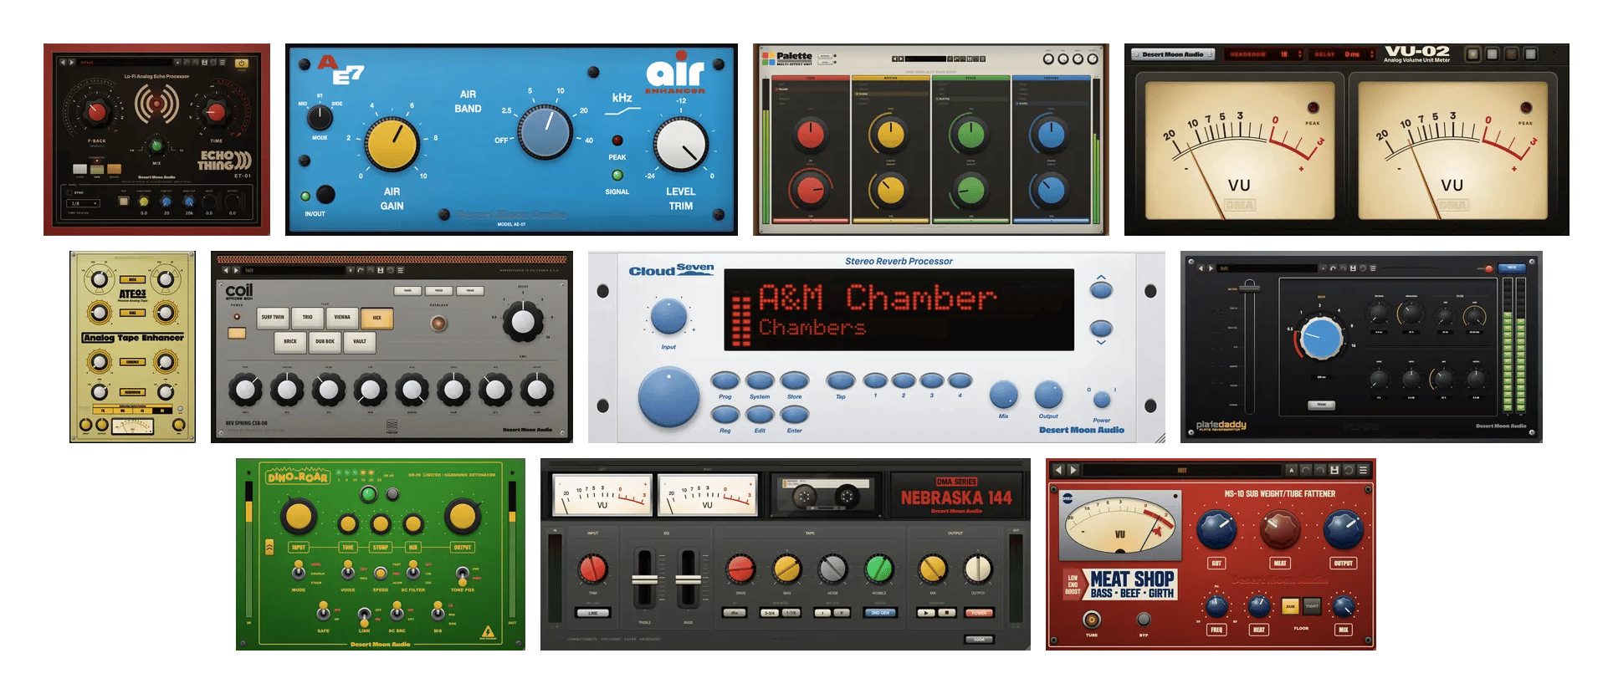
Task: Go to next preset in Coil plugin
Action: tap(237, 270)
